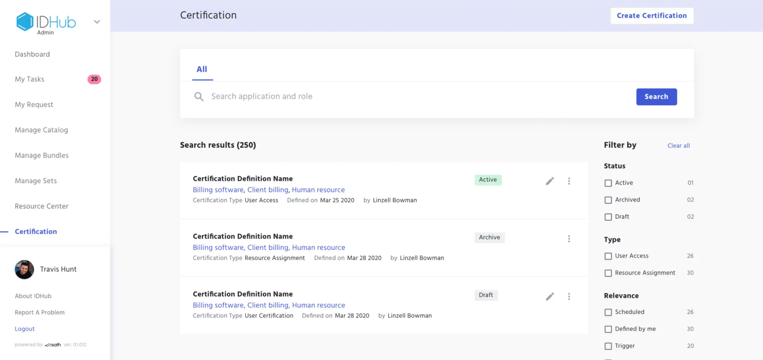Edit the Draft certification with pencil icon
The width and height of the screenshot is (763, 360).
point(550,296)
